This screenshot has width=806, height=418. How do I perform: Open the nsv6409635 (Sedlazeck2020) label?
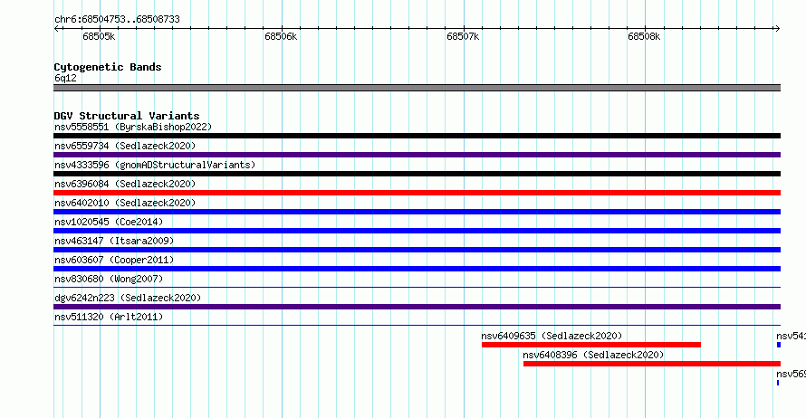tap(552, 336)
